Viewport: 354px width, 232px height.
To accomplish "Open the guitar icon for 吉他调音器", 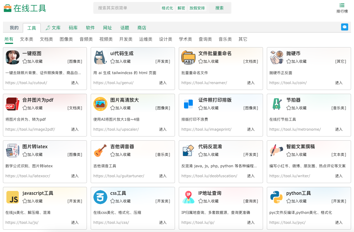I will click(100, 151).
